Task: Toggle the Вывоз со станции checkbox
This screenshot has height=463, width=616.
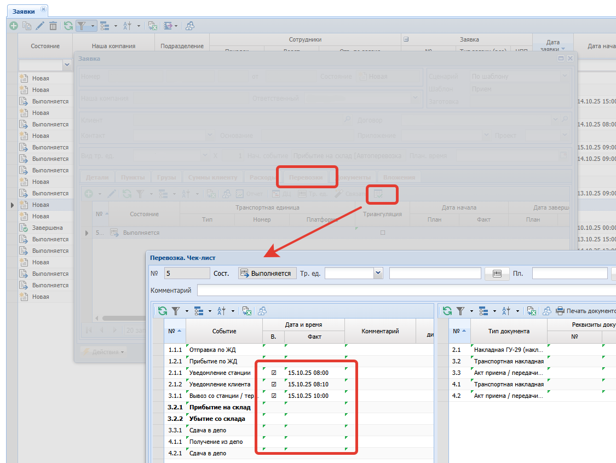Action: click(274, 396)
